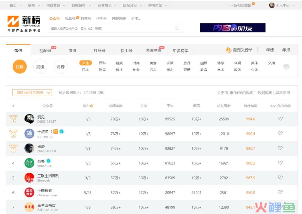Expand the 数据服务 top menu
The image size is (302, 214).
coord(81,5)
